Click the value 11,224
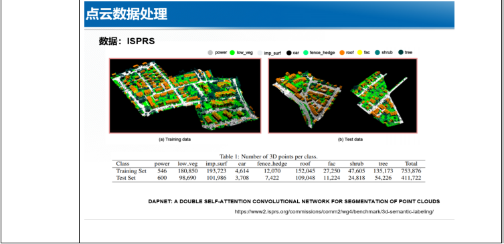The image size is (504, 244). point(332,178)
